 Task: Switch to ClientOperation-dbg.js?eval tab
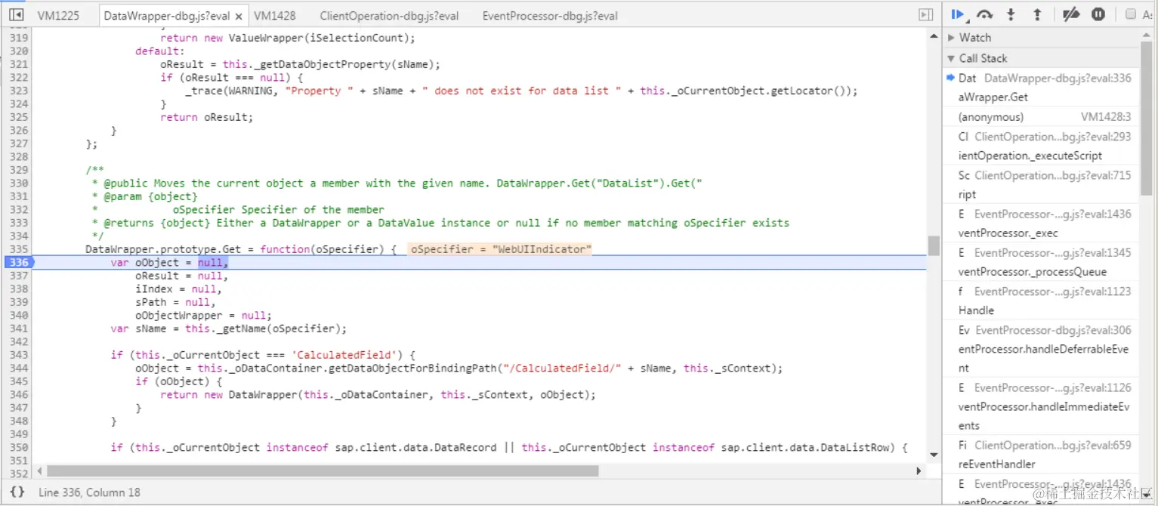389,15
